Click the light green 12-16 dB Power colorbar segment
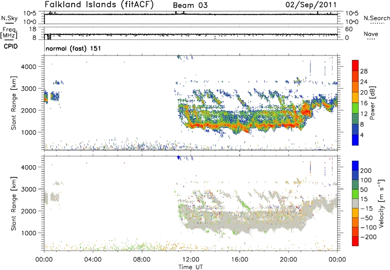 355,108
